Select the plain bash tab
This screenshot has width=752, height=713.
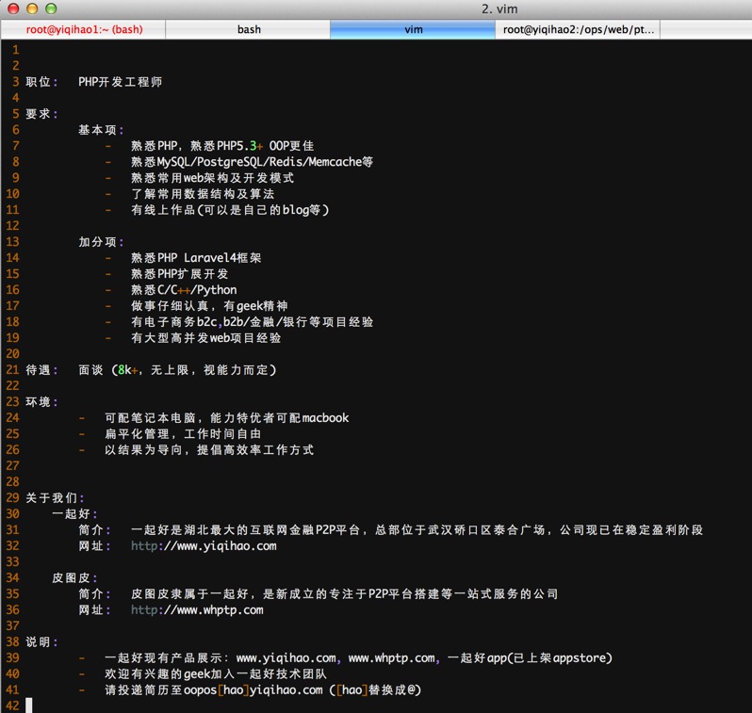[249, 29]
